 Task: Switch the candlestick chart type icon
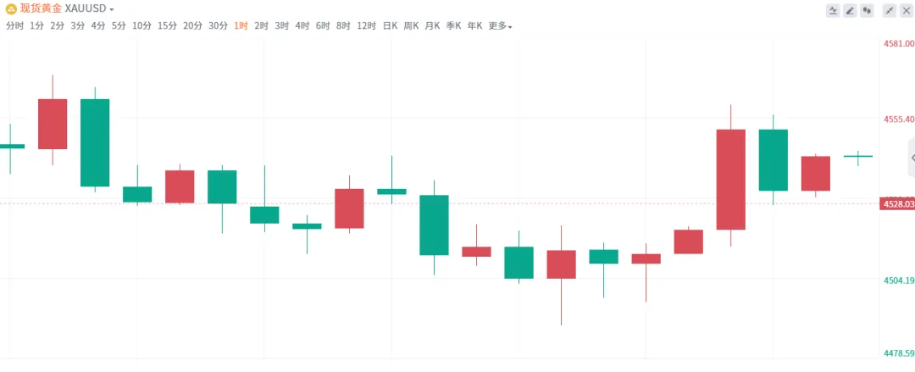click(x=867, y=10)
